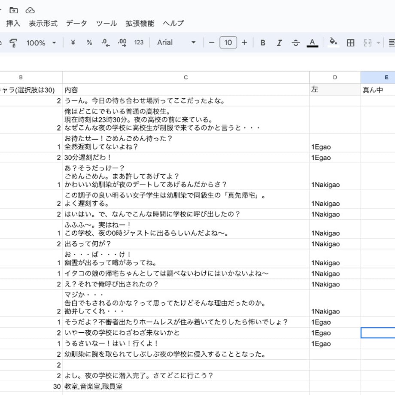Increase decimal places
Image resolution: width=395 pixels, height=395 pixels.
point(122,43)
